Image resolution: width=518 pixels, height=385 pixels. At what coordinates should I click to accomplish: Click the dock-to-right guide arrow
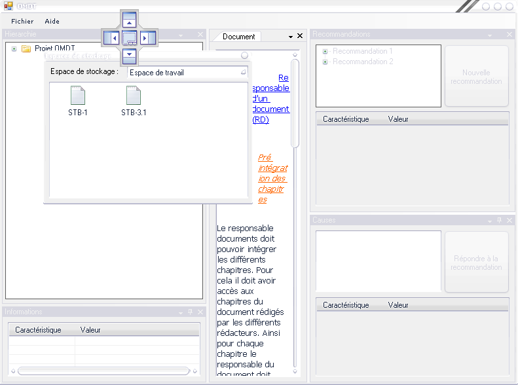(148, 38)
